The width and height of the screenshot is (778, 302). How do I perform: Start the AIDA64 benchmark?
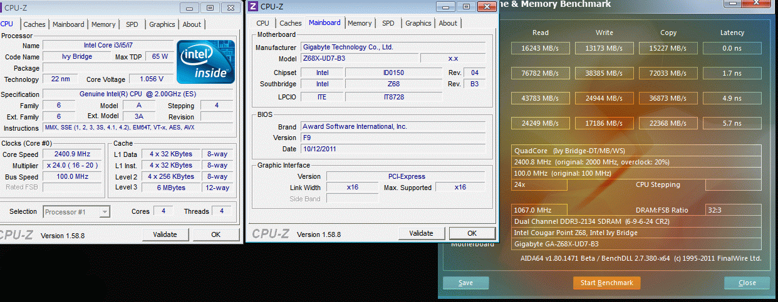606,283
